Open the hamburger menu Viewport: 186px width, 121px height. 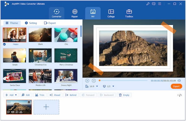click(x=160, y=4)
